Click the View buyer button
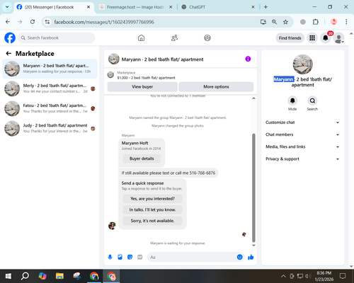 click(142, 87)
